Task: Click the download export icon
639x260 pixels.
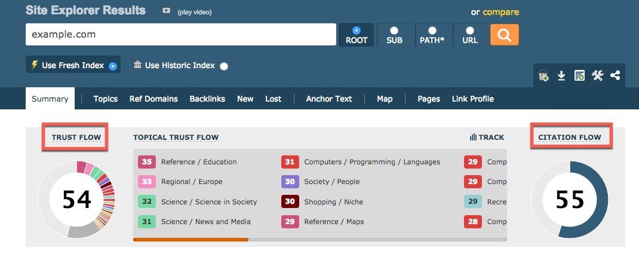Action: coord(561,76)
